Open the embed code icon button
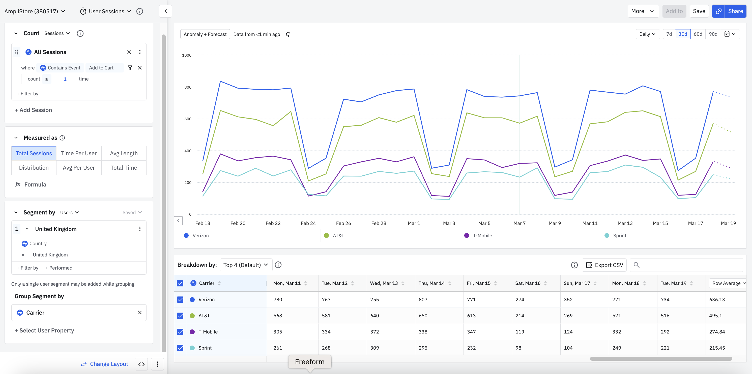This screenshot has width=752, height=374. [x=141, y=364]
